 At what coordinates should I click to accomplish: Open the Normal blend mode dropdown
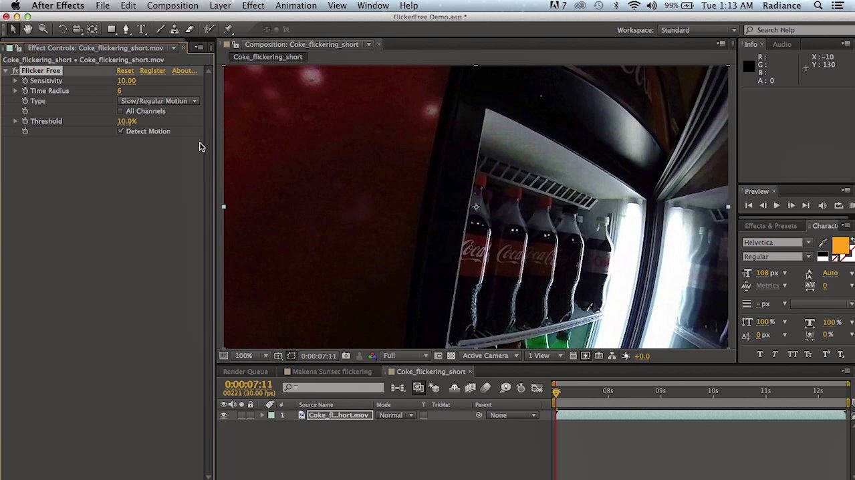(x=396, y=414)
